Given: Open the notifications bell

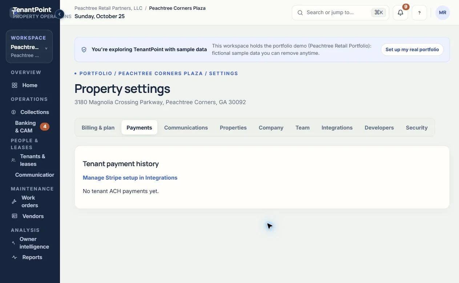Looking at the screenshot, I should [400, 13].
